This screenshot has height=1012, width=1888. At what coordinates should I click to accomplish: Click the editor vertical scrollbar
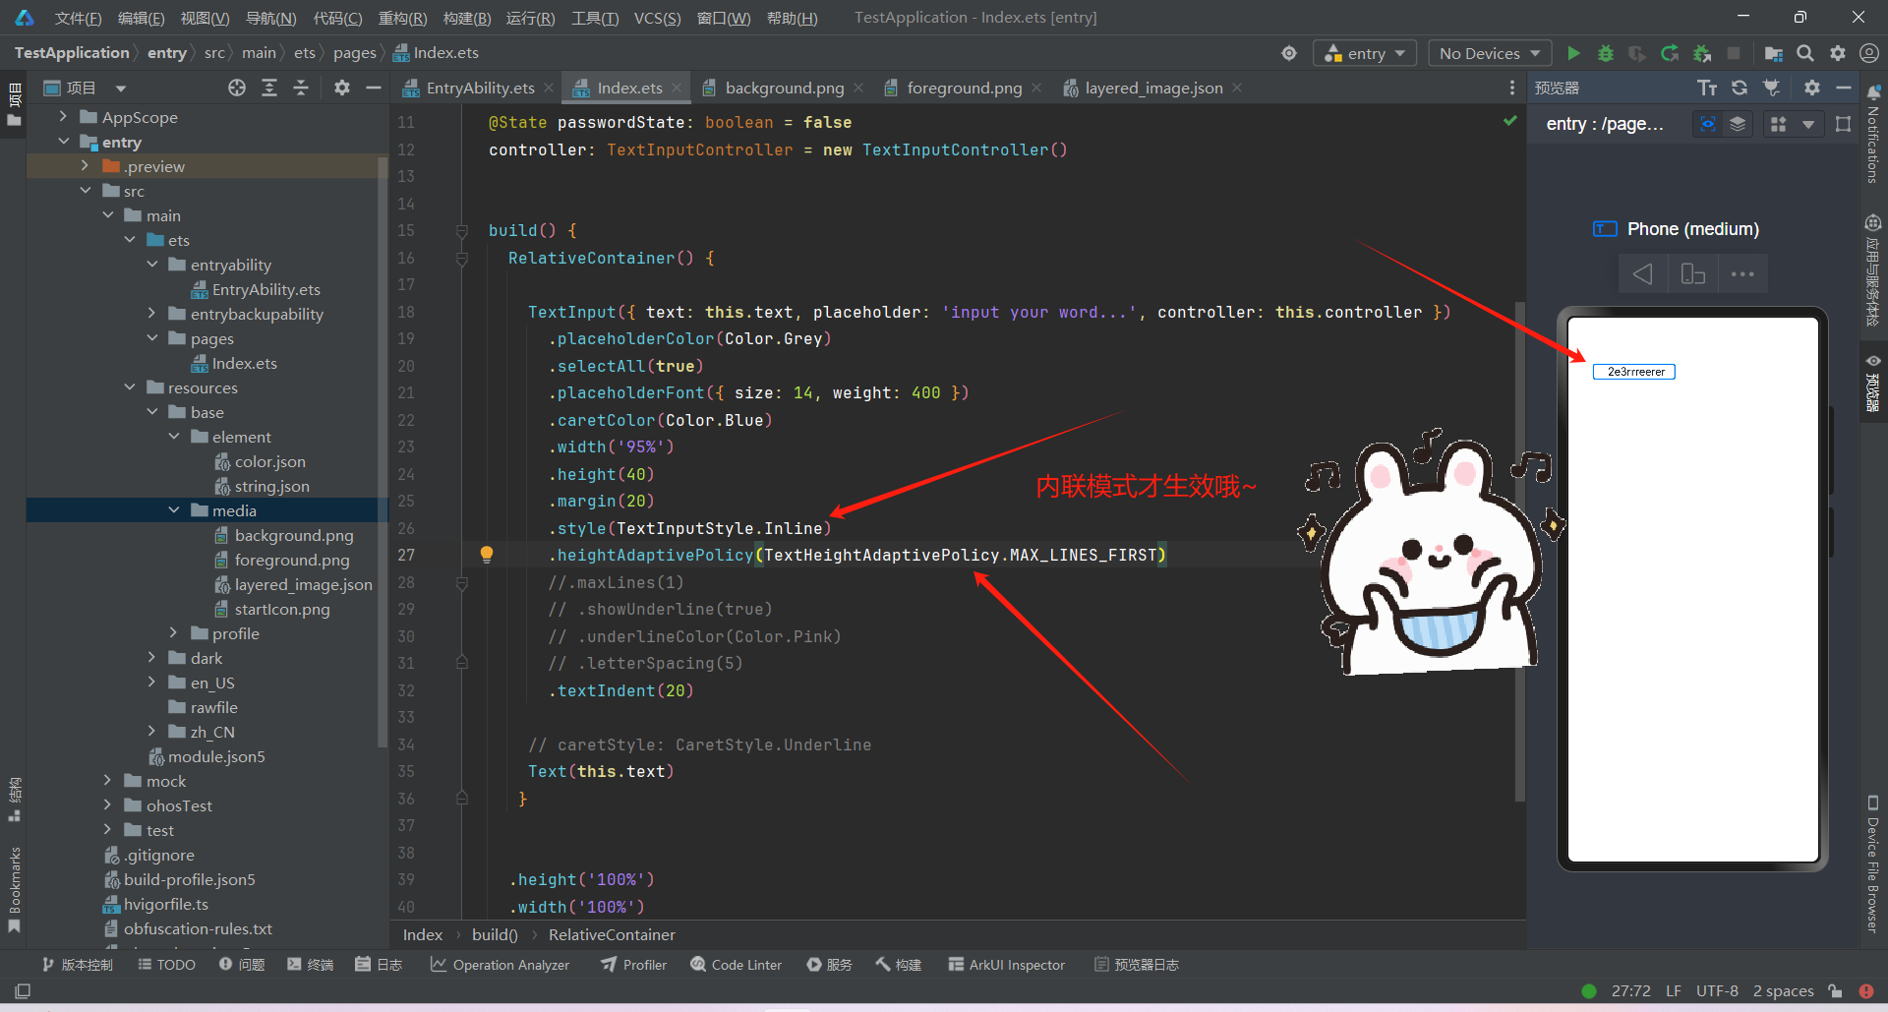click(x=1519, y=551)
